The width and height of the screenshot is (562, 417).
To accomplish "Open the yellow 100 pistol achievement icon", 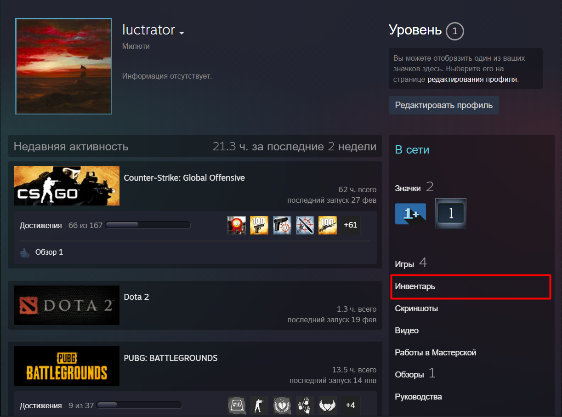I will 259,225.
